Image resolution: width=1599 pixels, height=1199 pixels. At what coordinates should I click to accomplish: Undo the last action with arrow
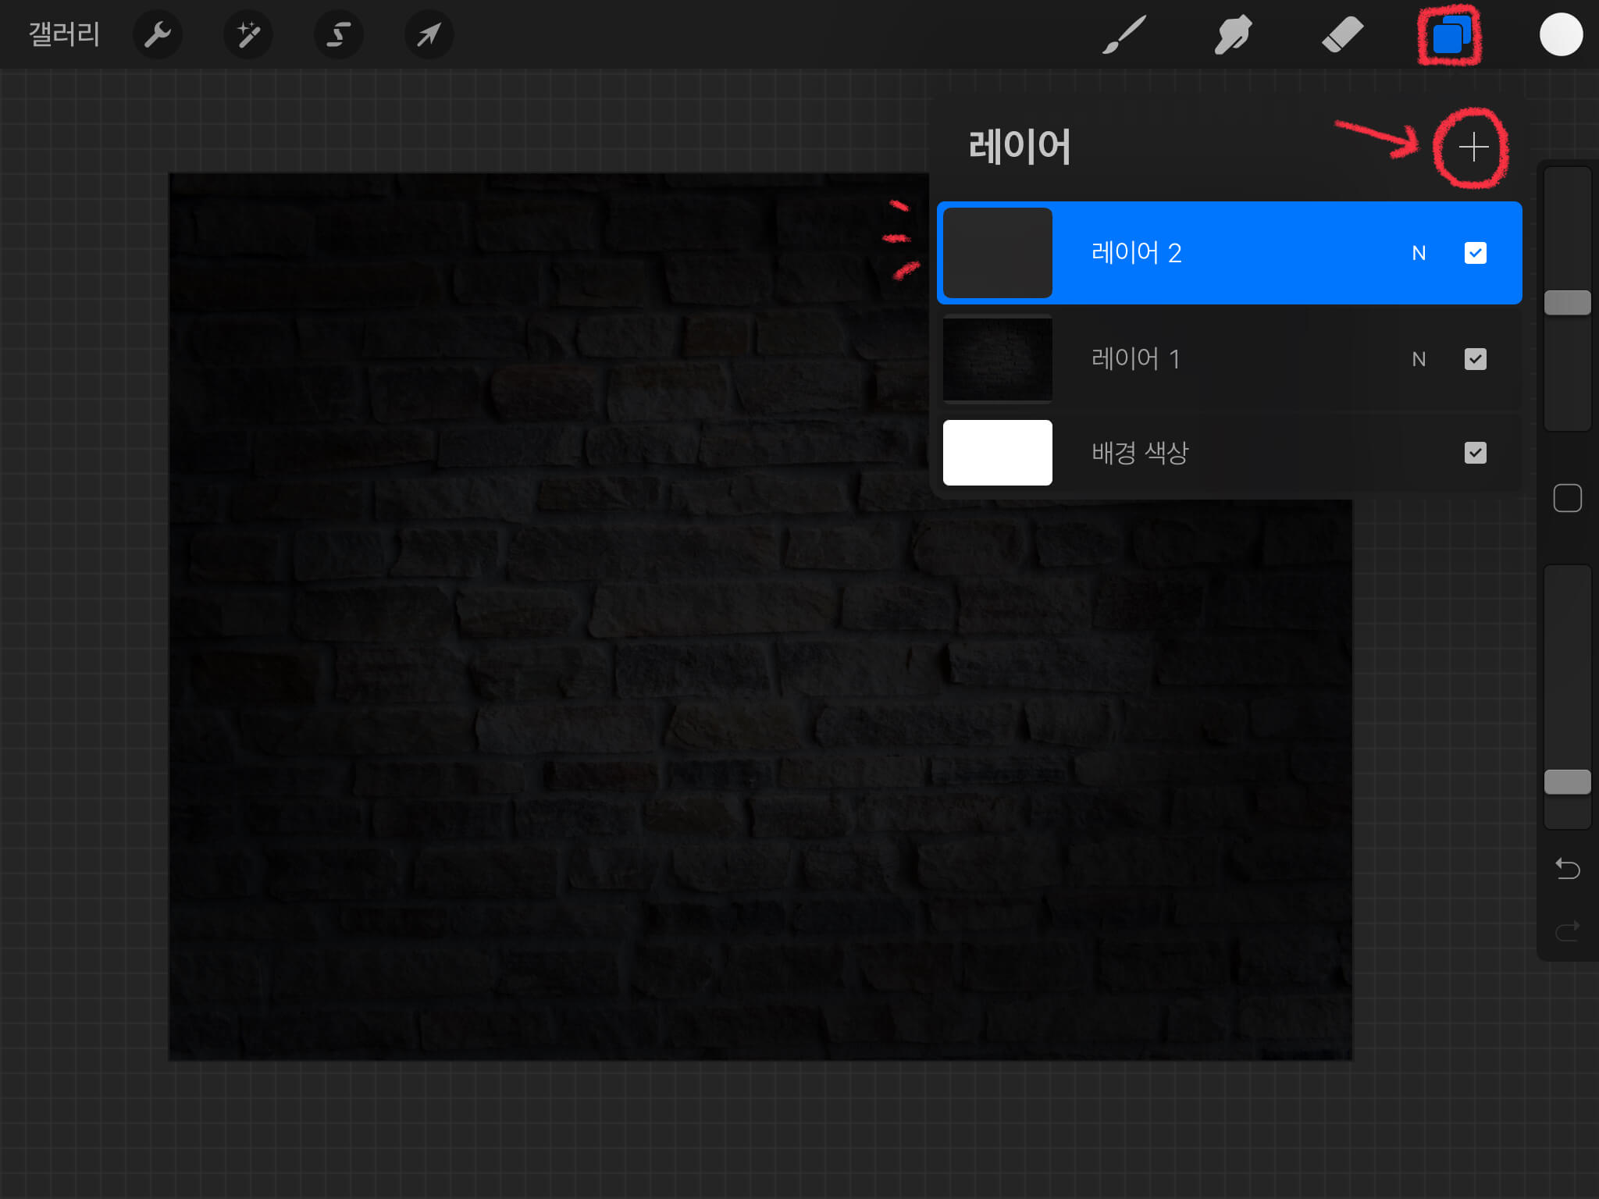pyautogui.click(x=1567, y=868)
